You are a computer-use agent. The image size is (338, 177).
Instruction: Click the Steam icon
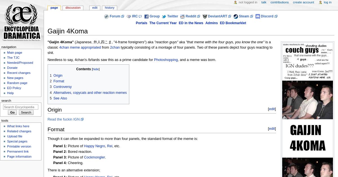[235, 17]
